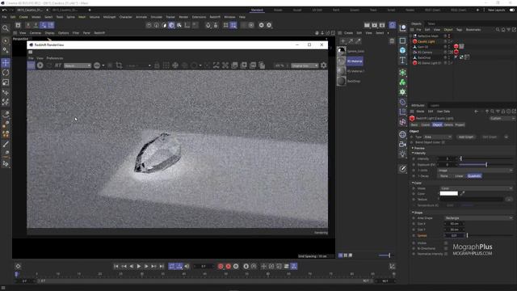Click the Cube primitive icon in object palette

402,50
